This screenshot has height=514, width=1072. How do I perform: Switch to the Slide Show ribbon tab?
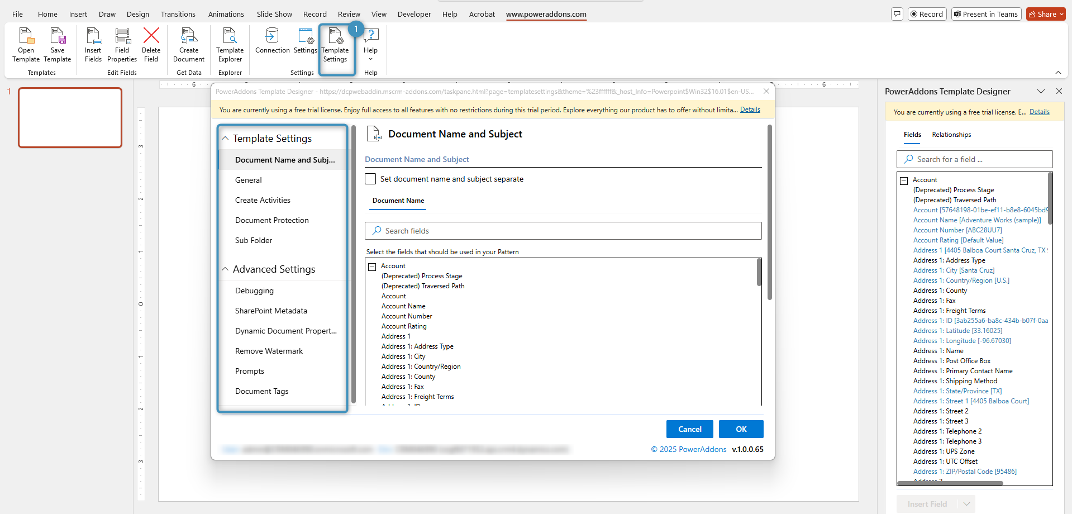click(274, 14)
